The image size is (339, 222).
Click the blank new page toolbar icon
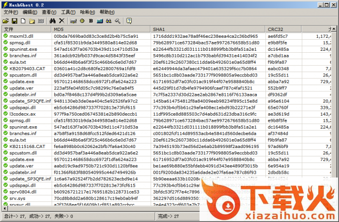tap(23, 21)
